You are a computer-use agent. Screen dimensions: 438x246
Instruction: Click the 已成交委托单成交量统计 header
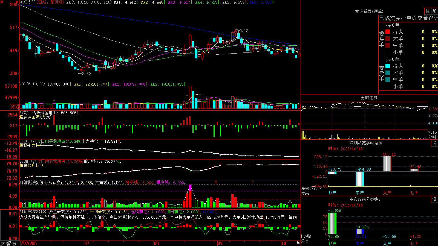click(x=408, y=18)
